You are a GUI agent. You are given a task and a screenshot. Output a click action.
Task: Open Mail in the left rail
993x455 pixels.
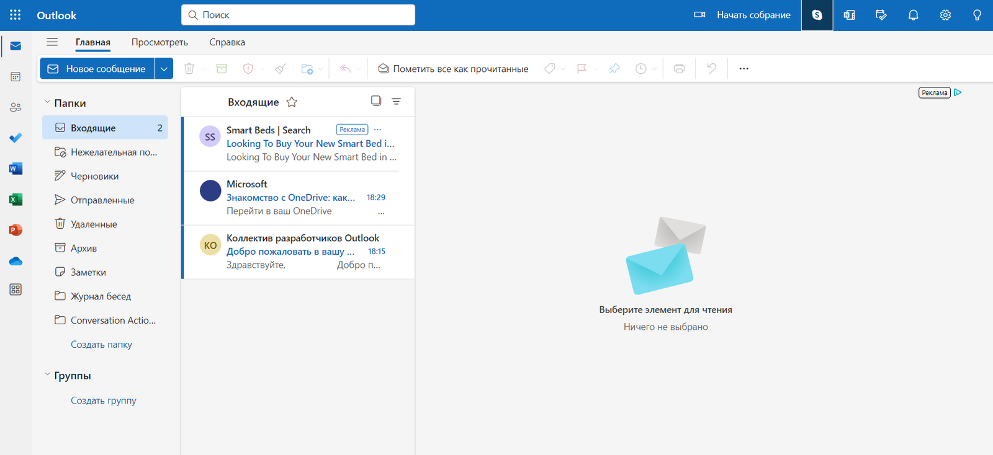click(x=16, y=46)
